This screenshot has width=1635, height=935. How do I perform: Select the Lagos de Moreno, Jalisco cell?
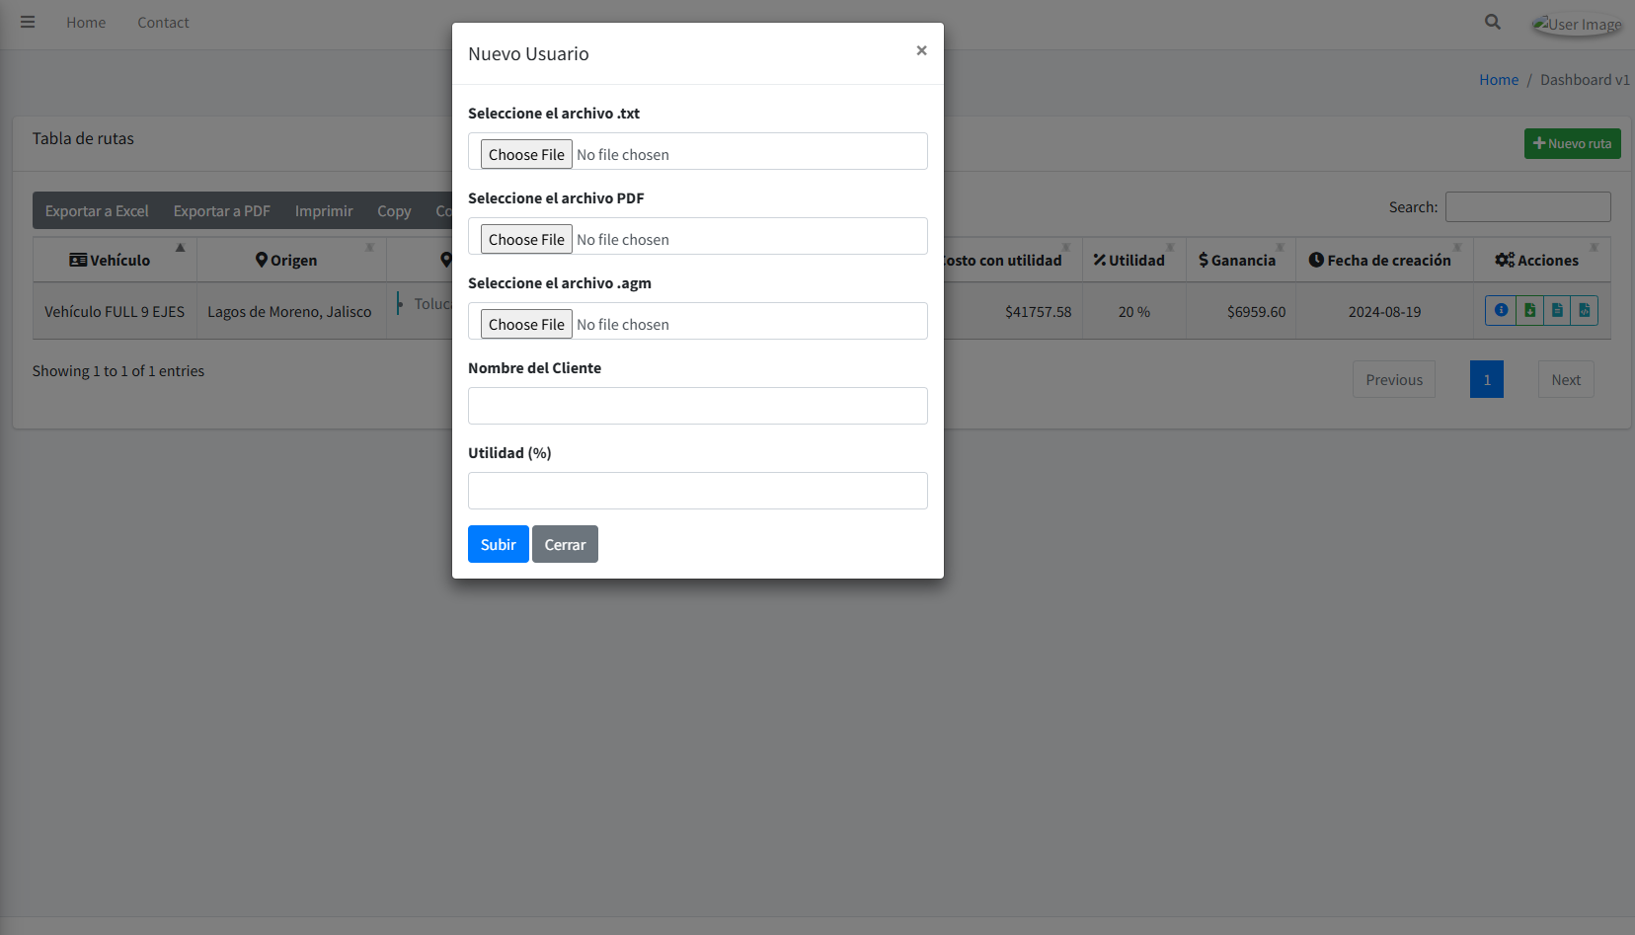289,311
